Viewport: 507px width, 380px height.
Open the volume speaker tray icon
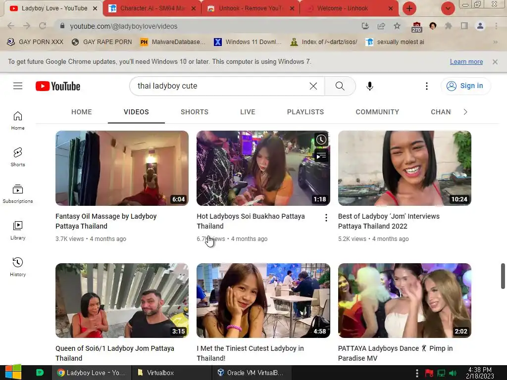pyautogui.click(x=453, y=373)
